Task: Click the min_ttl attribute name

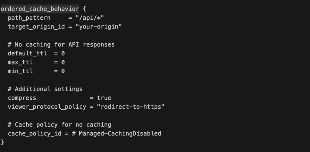Action: pyautogui.click(x=20, y=71)
